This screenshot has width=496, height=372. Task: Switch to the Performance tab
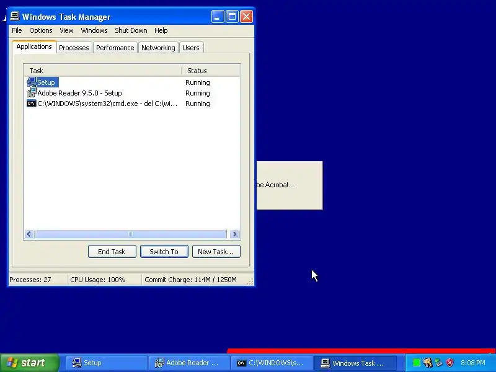(x=115, y=48)
